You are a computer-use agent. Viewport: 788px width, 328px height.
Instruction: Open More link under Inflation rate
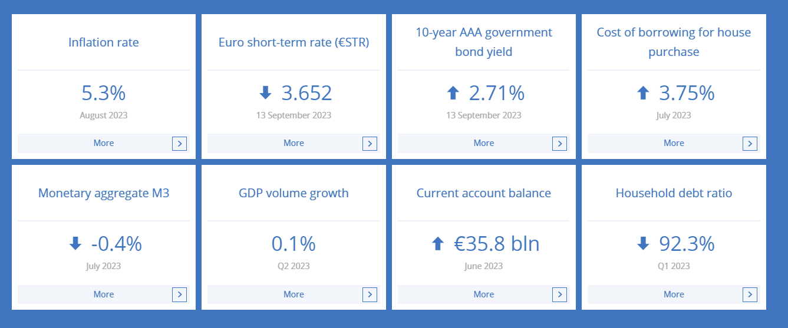[x=104, y=143]
